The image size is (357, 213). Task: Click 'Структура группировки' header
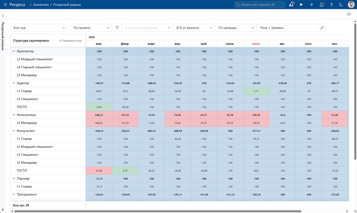31,41
